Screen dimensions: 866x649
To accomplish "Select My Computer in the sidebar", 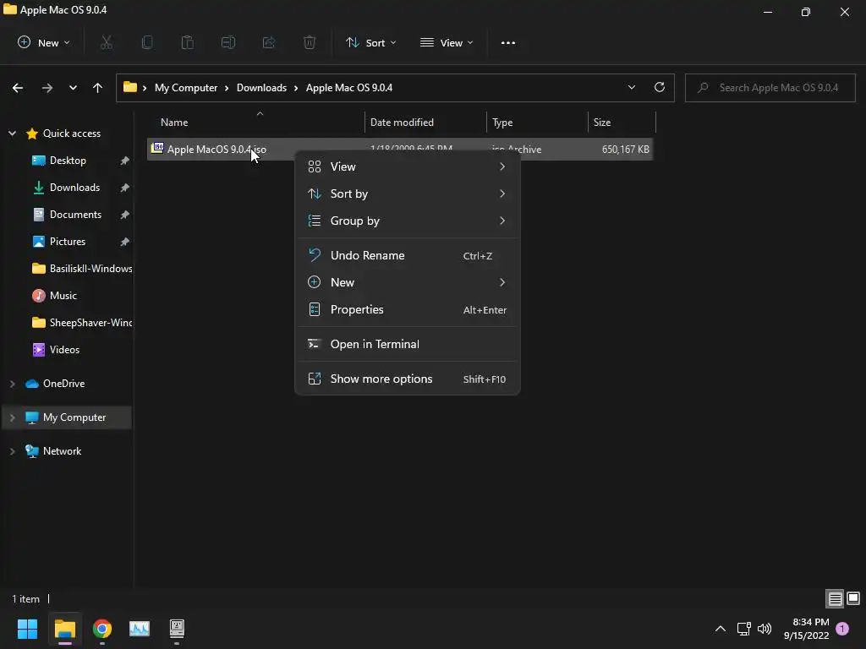I will (x=74, y=417).
